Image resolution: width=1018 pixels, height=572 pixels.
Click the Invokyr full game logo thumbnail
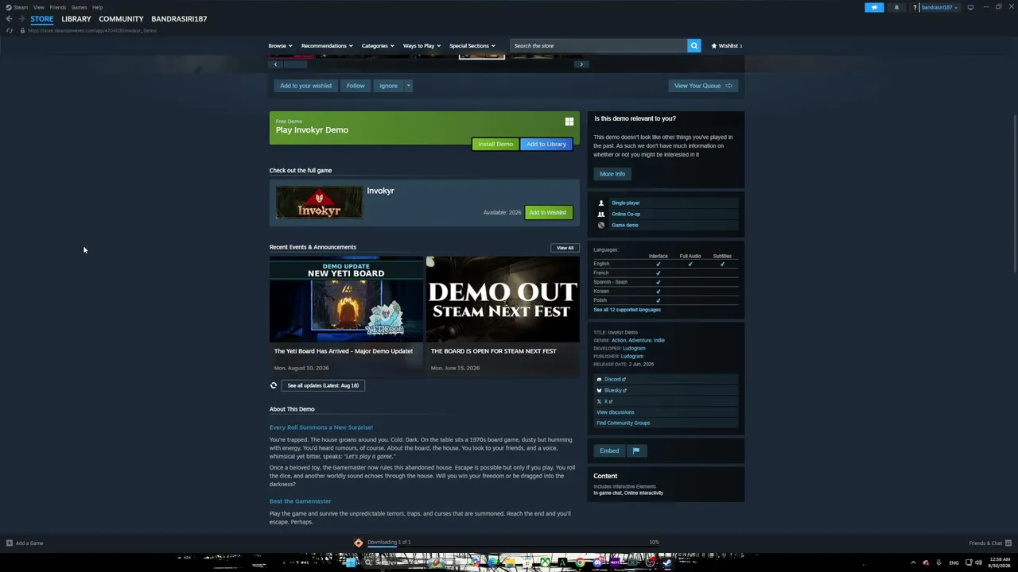click(319, 202)
